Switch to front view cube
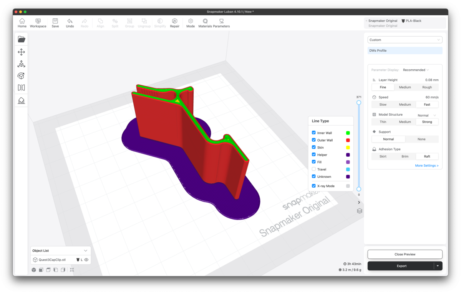 (x=41, y=270)
